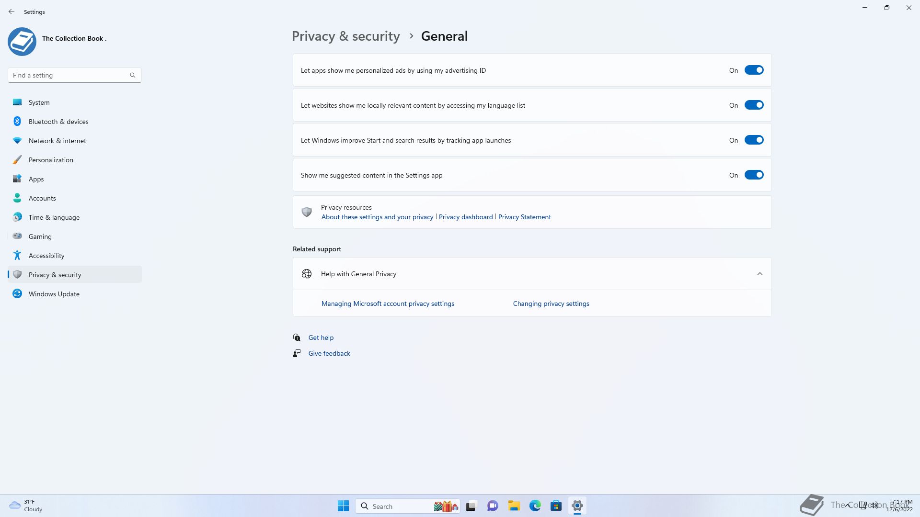The width and height of the screenshot is (920, 517).
Task: Switch off suggested content in Settings
Action: tap(754, 175)
